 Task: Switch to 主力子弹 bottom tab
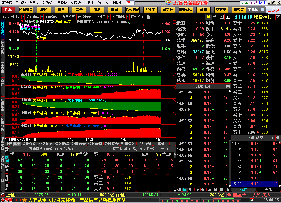(144, 144)
